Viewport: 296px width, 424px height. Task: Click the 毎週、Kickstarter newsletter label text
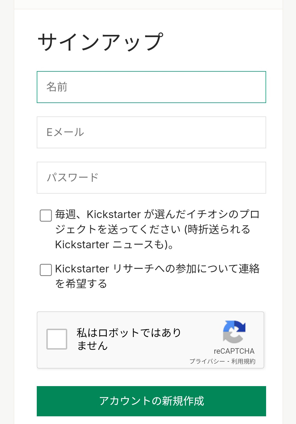pyautogui.click(x=157, y=229)
